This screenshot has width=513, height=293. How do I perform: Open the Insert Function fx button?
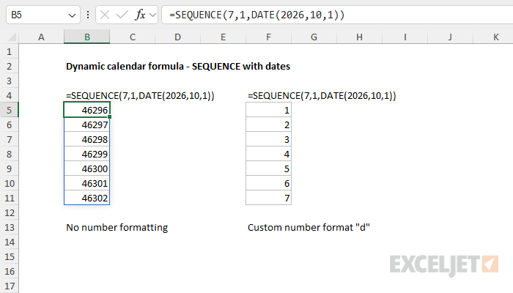click(x=140, y=15)
